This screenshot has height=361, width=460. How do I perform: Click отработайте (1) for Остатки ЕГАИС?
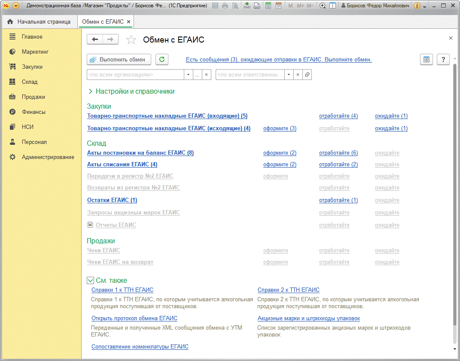tap(338, 200)
